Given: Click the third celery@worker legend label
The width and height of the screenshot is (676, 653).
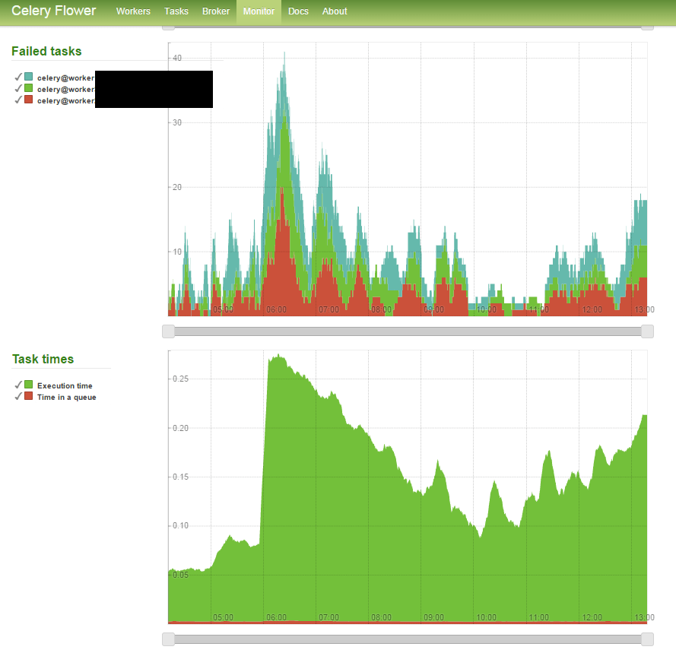Looking at the screenshot, I should click(x=65, y=101).
